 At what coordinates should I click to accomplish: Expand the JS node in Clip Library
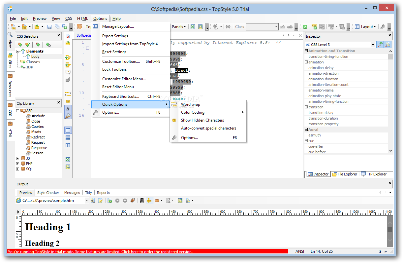[x=18, y=158]
